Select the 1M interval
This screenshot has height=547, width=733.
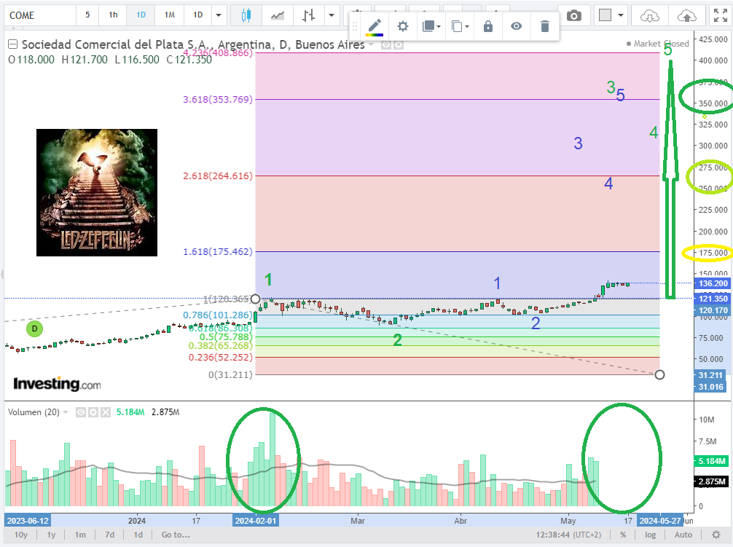tap(169, 15)
